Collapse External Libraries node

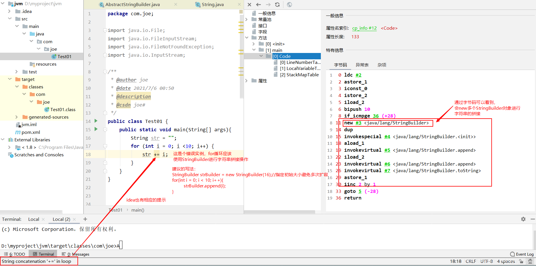(3, 140)
